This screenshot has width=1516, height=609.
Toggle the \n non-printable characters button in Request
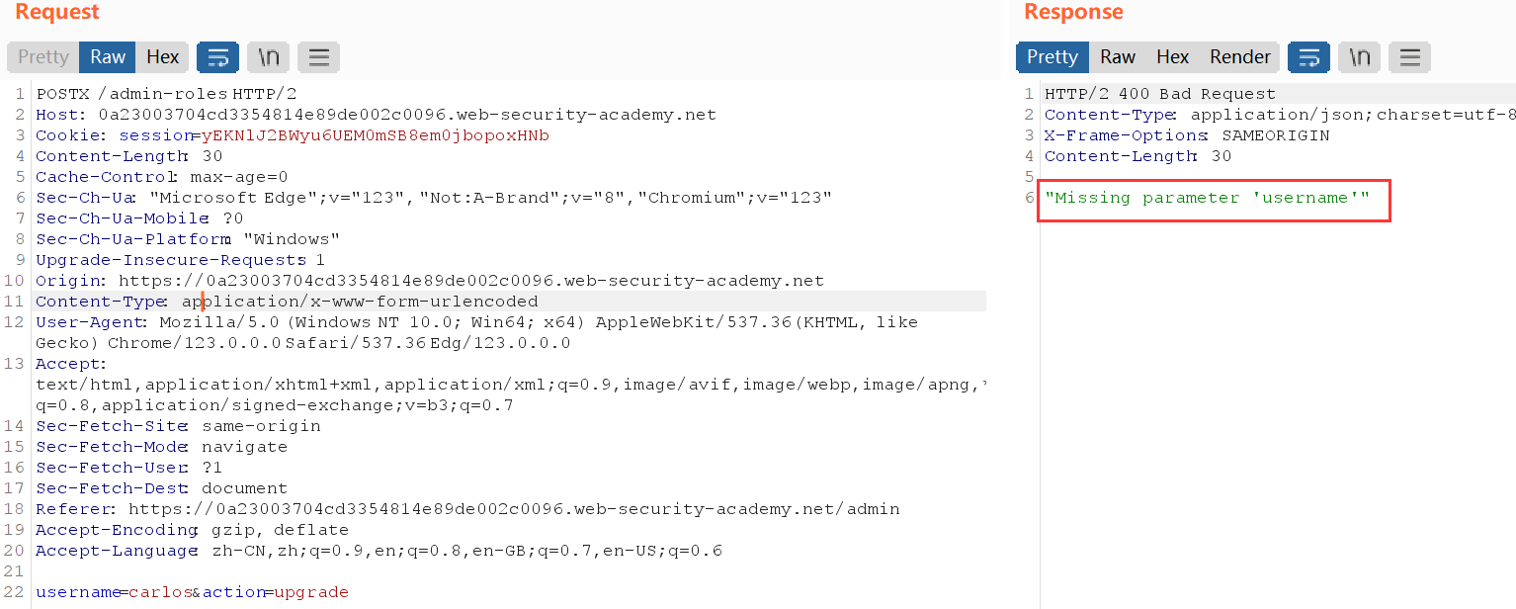click(268, 57)
